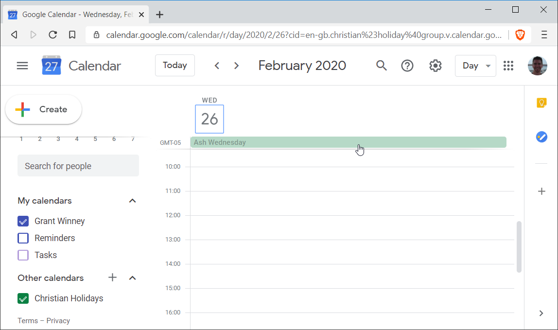Click the Today button
This screenshot has height=330, width=558.
click(175, 66)
